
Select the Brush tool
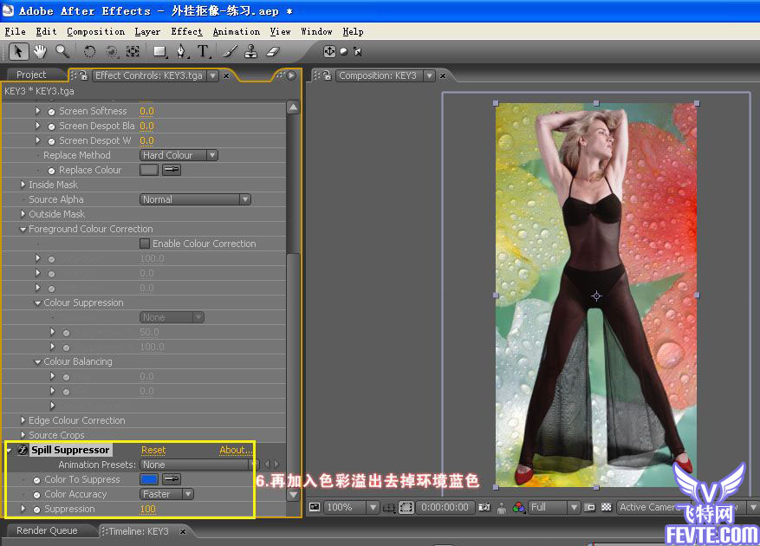click(231, 51)
